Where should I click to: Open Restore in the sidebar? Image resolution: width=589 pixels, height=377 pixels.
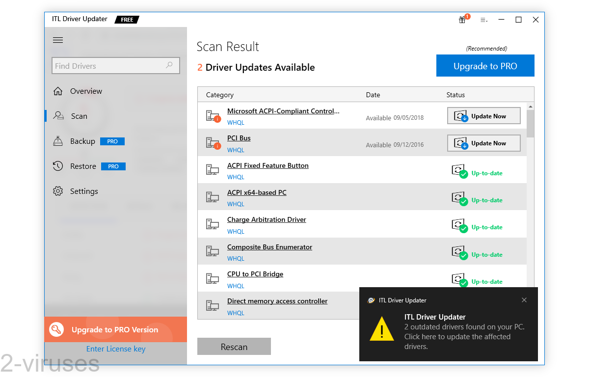pyautogui.click(x=83, y=166)
